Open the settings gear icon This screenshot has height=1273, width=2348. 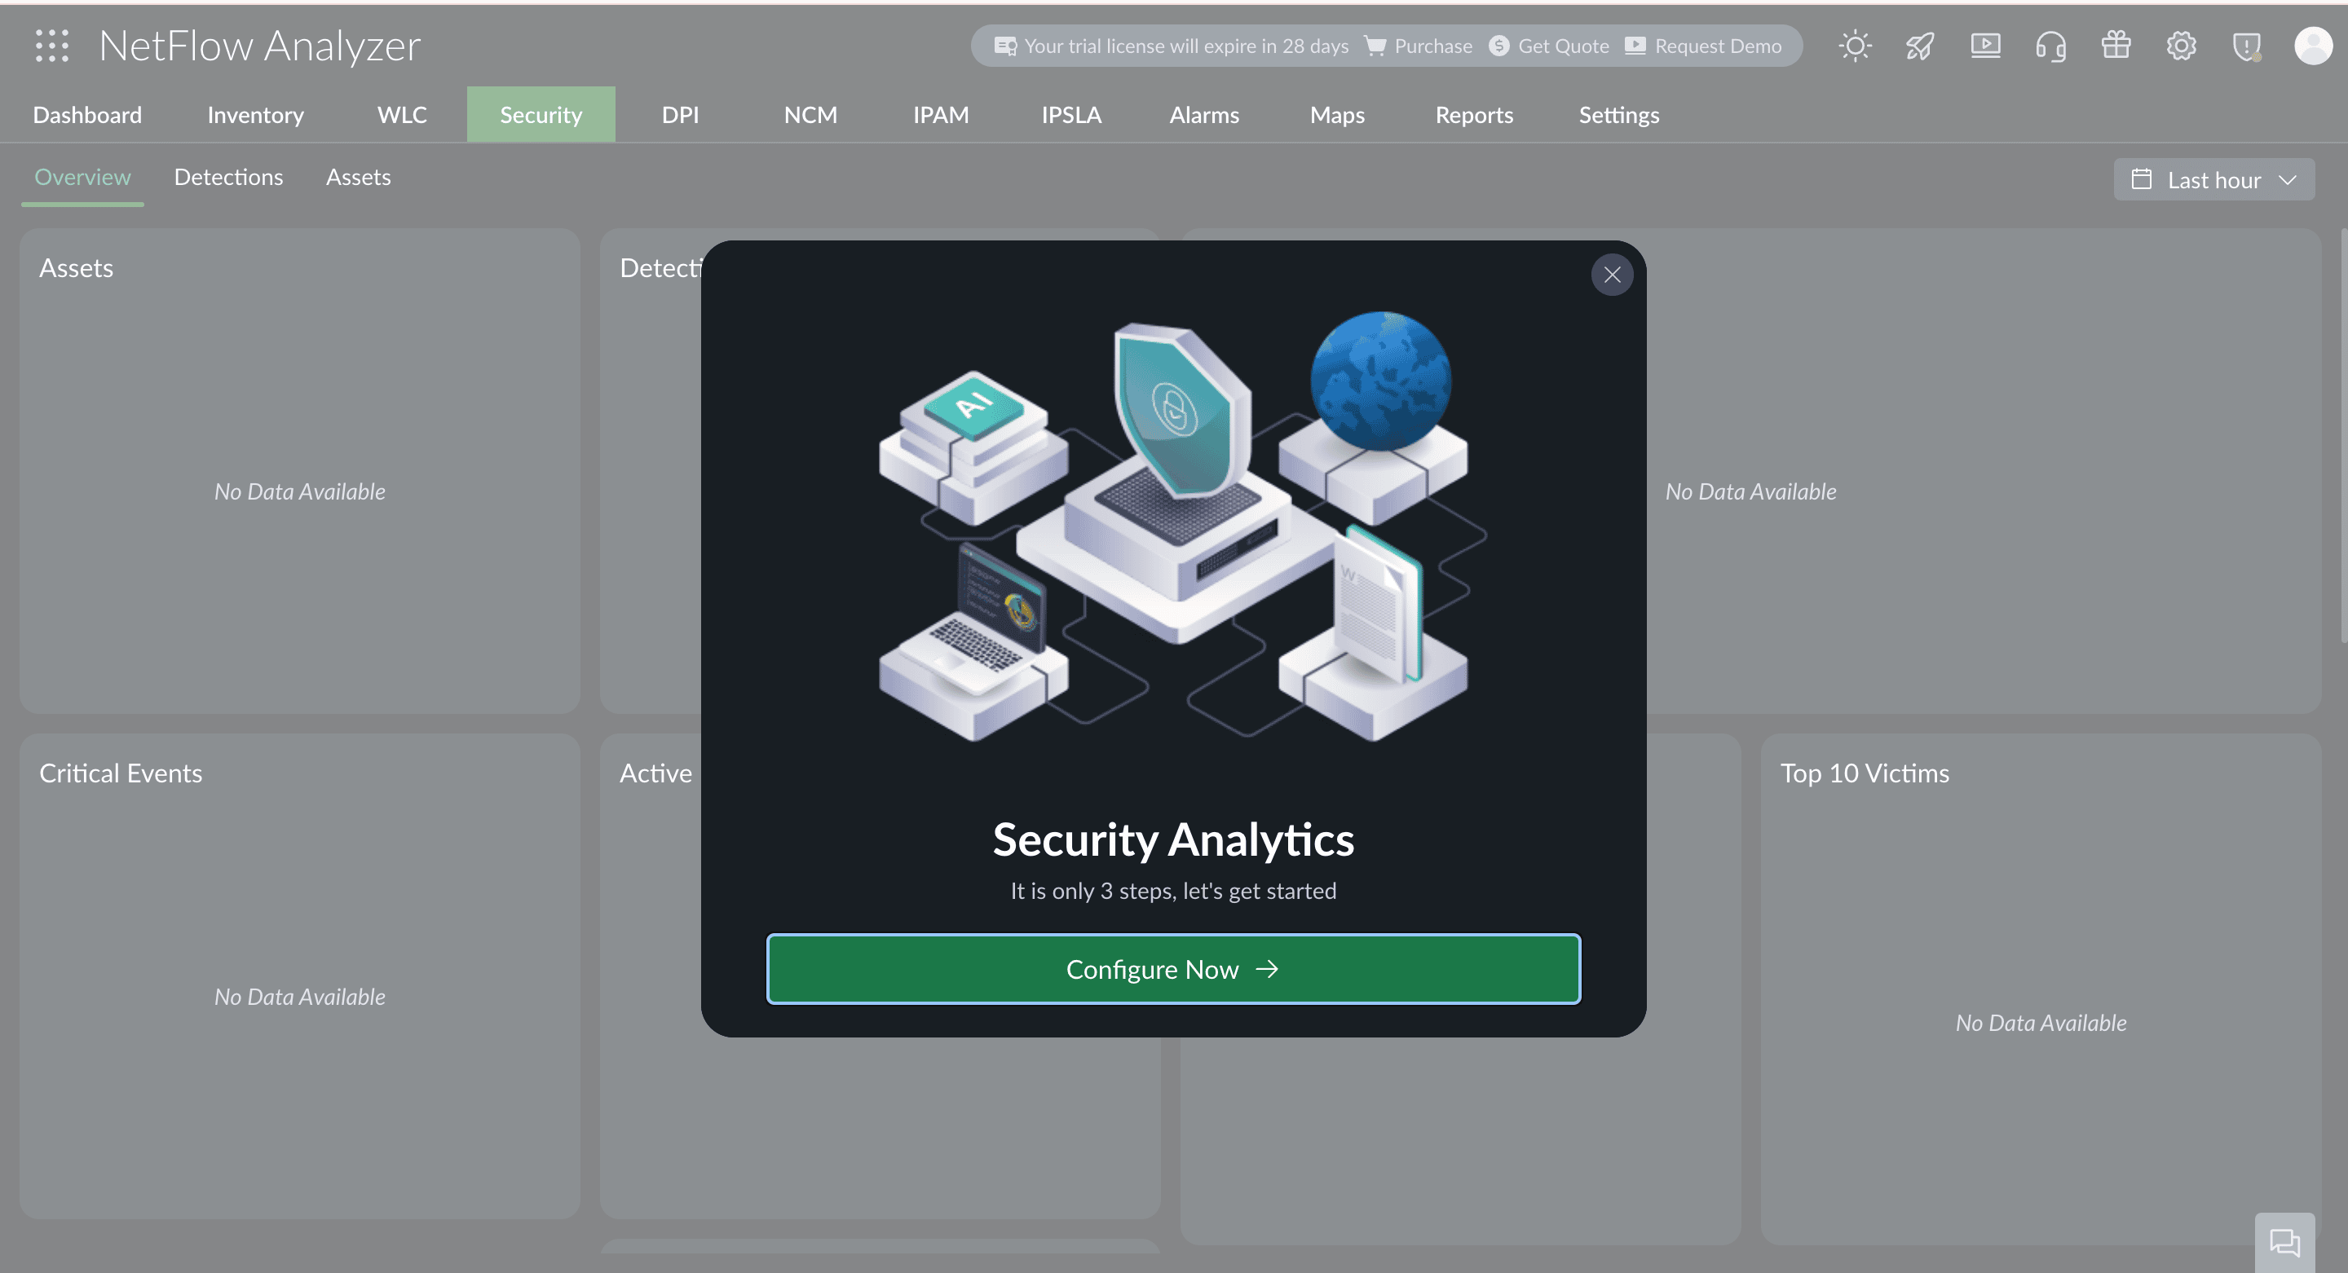(2181, 46)
